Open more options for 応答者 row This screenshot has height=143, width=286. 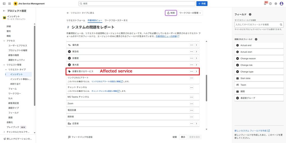[191, 123]
